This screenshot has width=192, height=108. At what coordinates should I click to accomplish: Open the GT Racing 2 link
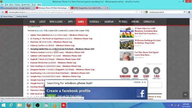(x=61, y=39)
